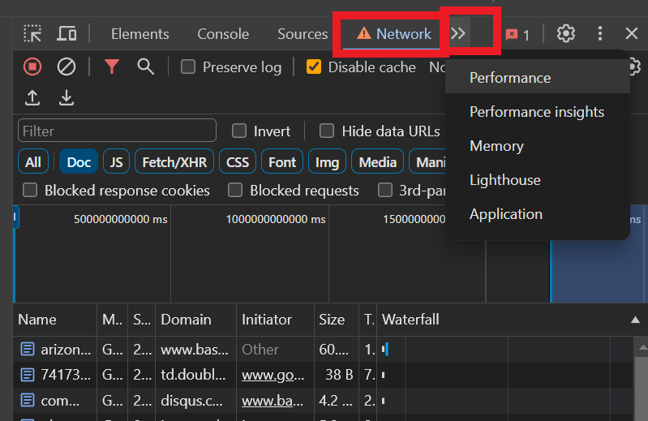Open the more tabs chevron
This screenshot has height=421, width=648.
[x=458, y=33]
